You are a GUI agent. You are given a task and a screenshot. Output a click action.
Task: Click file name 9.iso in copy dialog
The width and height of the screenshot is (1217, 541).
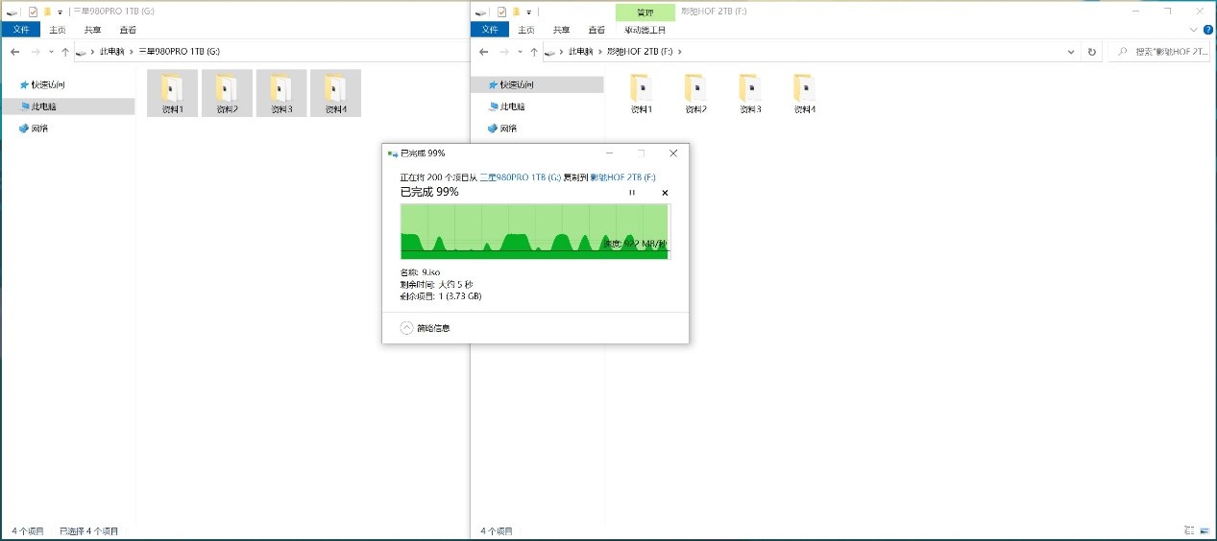pyautogui.click(x=430, y=272)
